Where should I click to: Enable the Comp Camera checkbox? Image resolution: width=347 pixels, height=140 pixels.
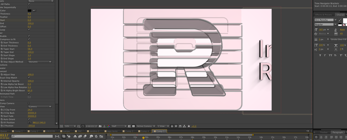click(x=29, y=103)
